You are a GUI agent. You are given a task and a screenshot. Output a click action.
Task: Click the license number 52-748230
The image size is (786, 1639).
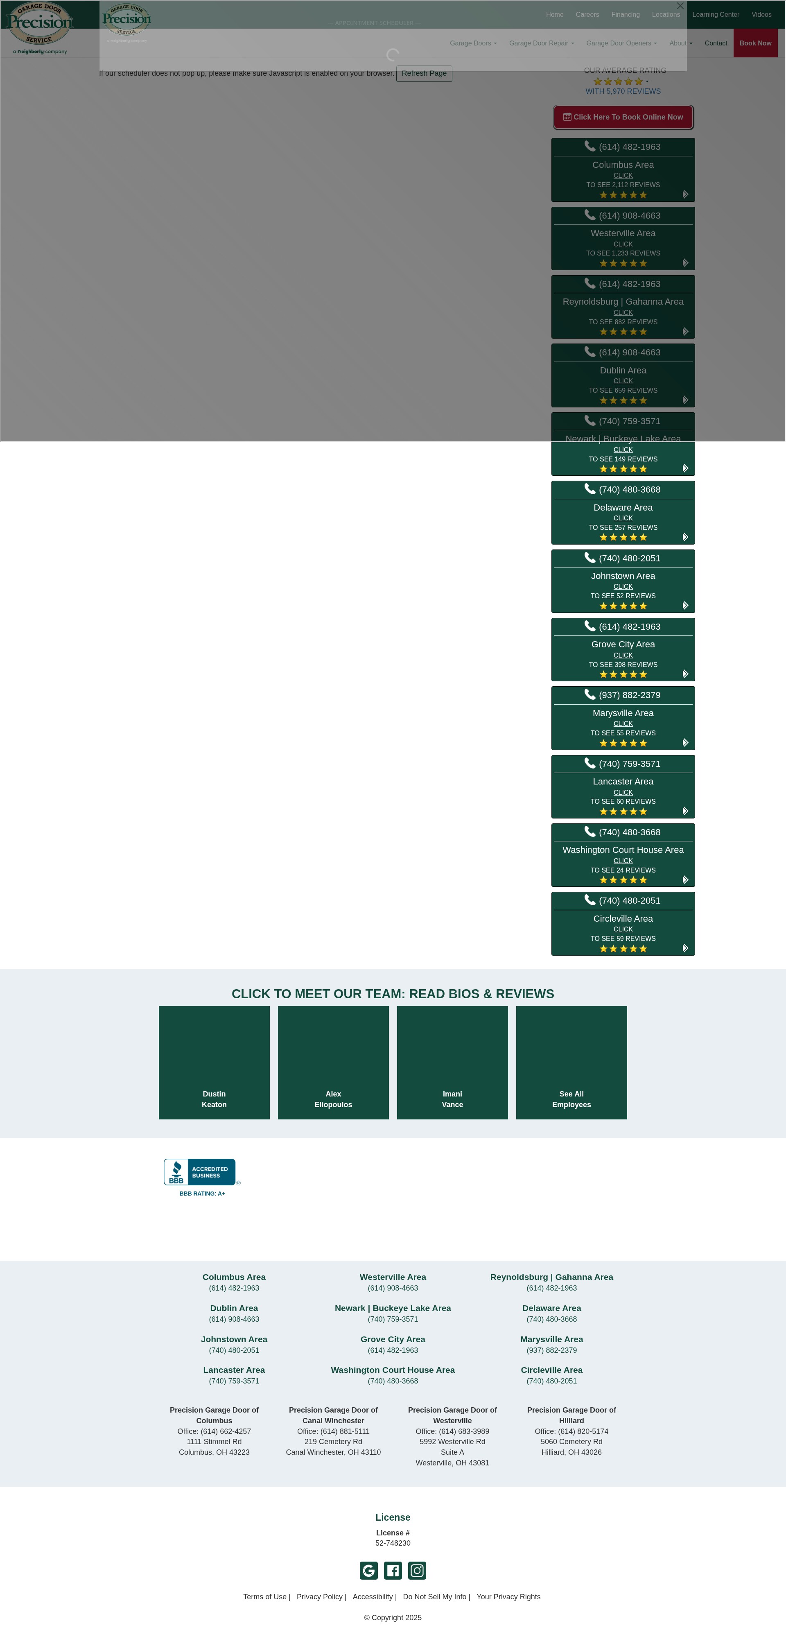[x=393, y=1544]
